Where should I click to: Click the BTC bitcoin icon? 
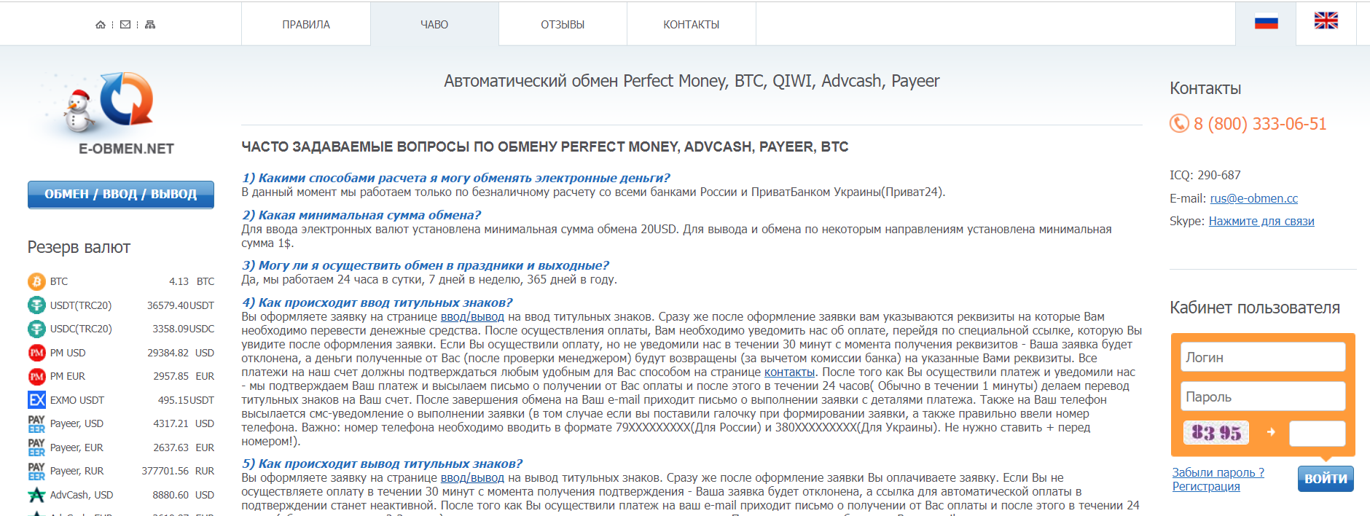pyautogui.click(x=36, y=281)
